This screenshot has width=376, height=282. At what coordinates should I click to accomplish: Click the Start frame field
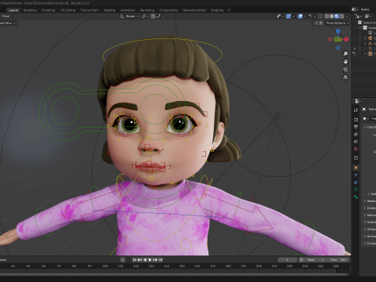[315, 259]
